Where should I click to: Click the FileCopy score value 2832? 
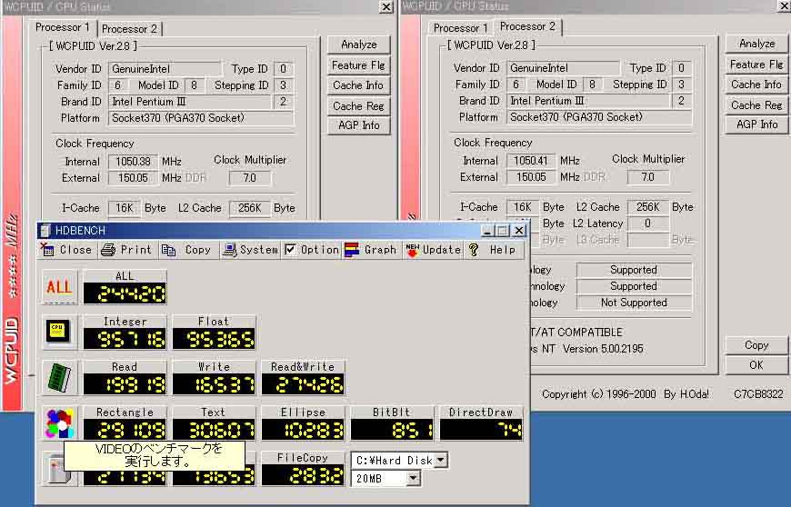click(x=303, y=475)
